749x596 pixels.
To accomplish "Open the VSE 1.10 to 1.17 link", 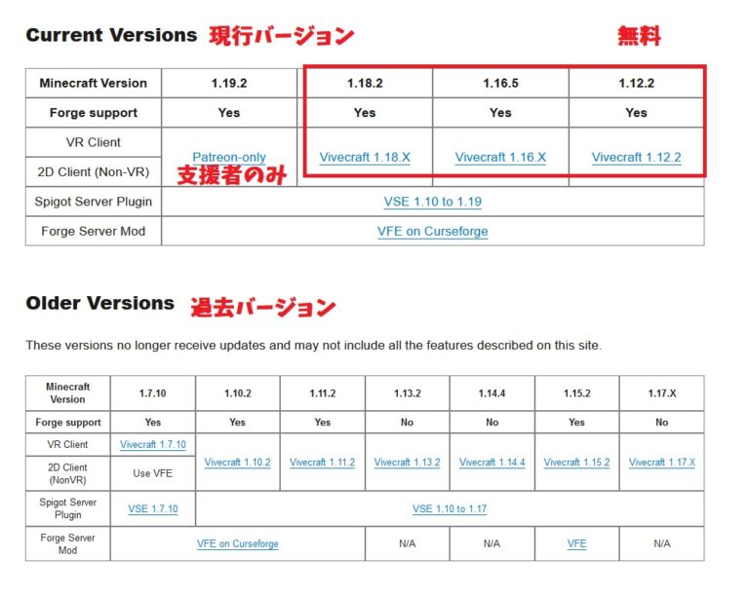I will [x=450, y=508].
